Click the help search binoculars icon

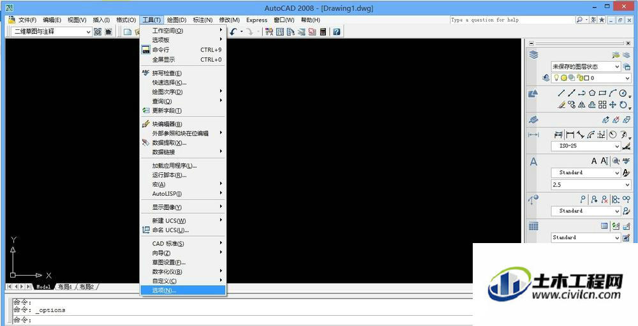(x=579, y=20)
